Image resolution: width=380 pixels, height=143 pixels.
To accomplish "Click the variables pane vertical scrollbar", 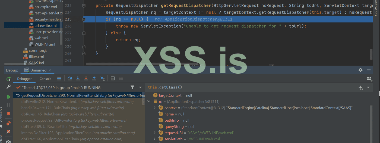I will (371, 124).
